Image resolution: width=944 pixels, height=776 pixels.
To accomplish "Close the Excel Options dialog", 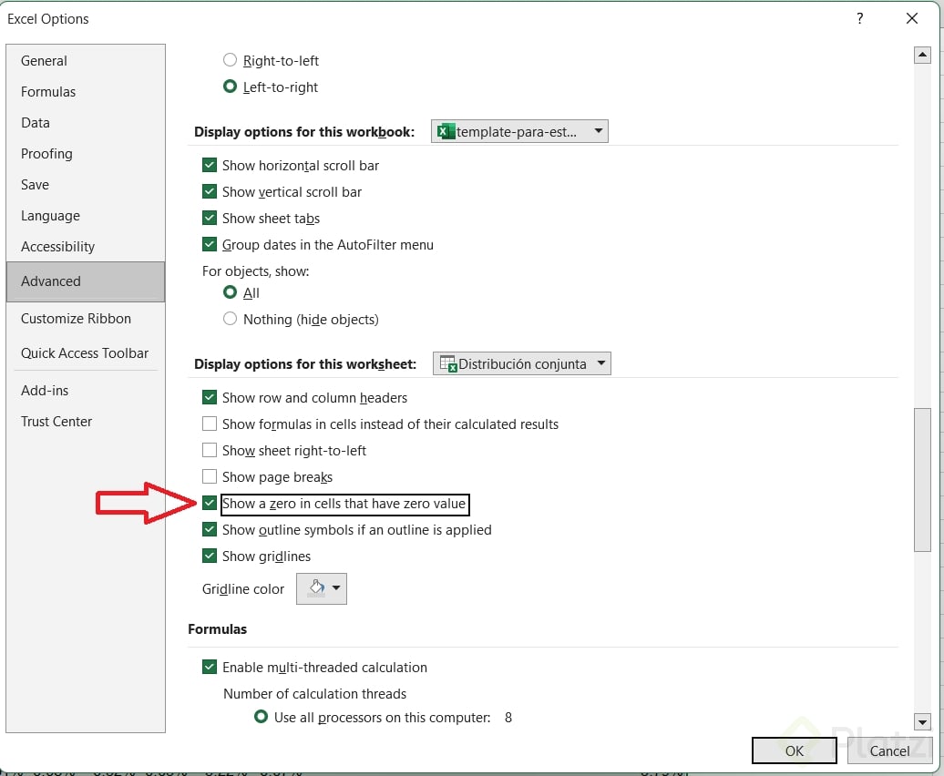I will pos(912,18).
